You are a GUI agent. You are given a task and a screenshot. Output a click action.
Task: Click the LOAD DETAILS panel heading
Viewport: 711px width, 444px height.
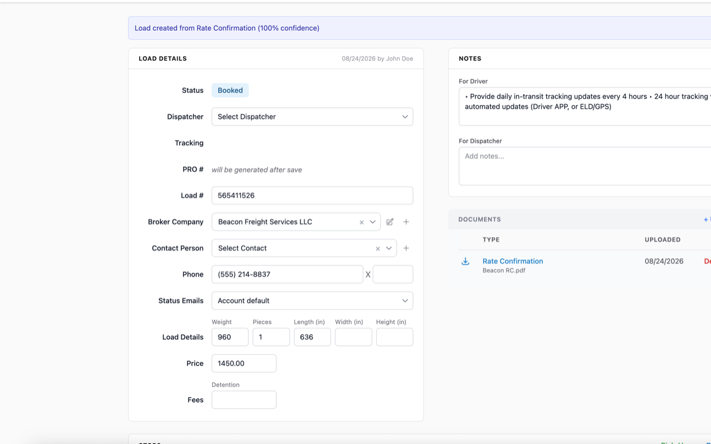coord(162,59)
